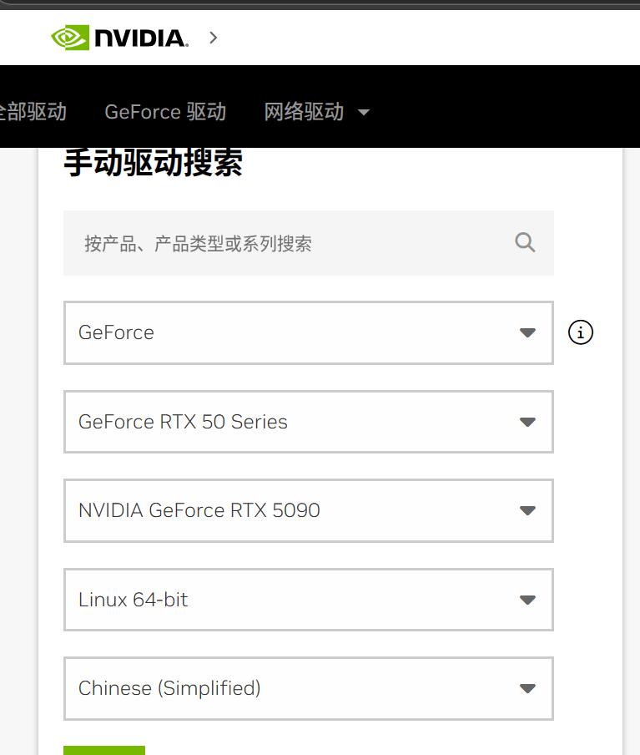Open the GeForce RTX 50 Series dropdown
640x755 pixels.
(x=309, y=422)
